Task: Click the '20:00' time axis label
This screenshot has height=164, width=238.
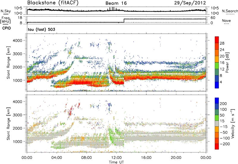Action: pyautogui.click(x=176, y=158)
